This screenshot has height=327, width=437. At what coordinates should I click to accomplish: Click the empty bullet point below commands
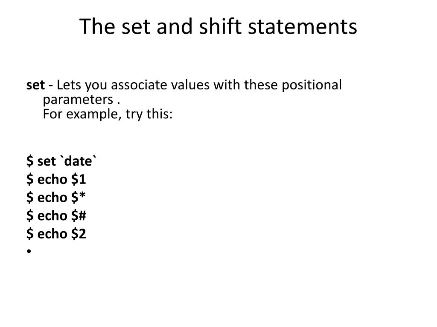(x=29, y=251)
